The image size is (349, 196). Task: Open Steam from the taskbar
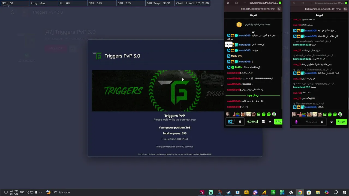(228, 192)
